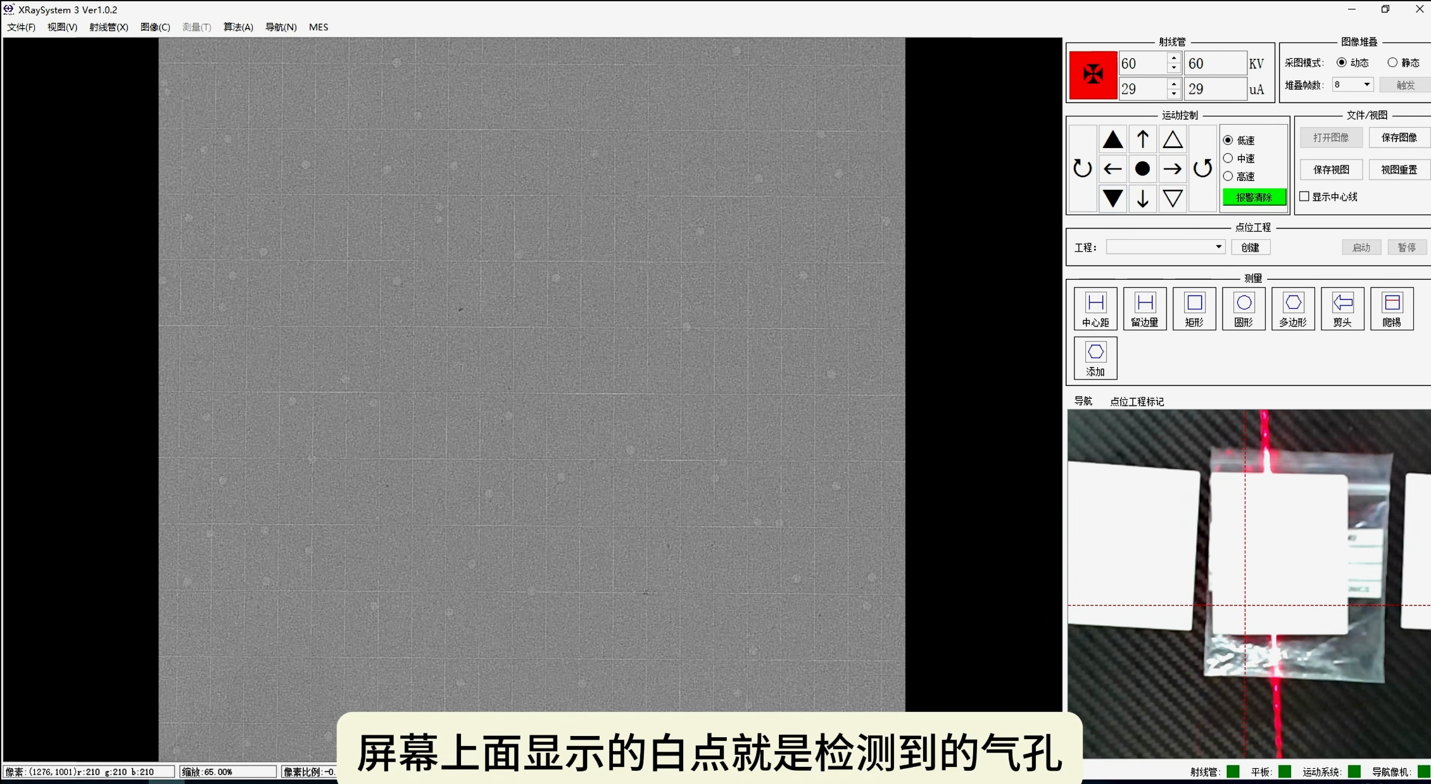This screenshot has height=784, width=1431.
Task: Click the uA current input field
Action: tap(1143, 89)
